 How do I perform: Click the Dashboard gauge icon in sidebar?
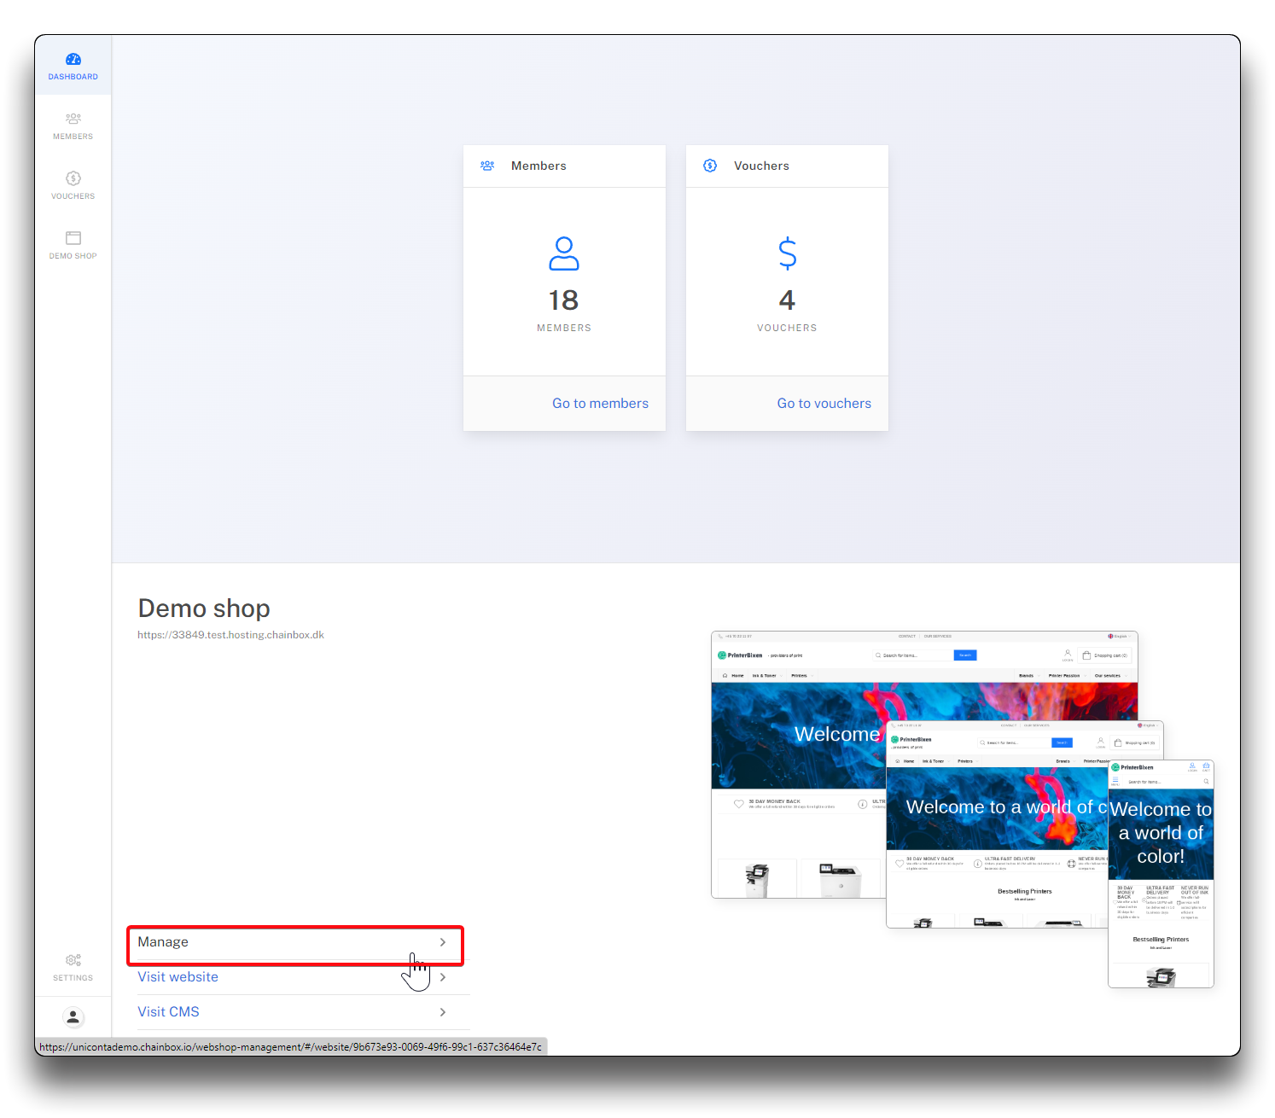coord(73,60)
